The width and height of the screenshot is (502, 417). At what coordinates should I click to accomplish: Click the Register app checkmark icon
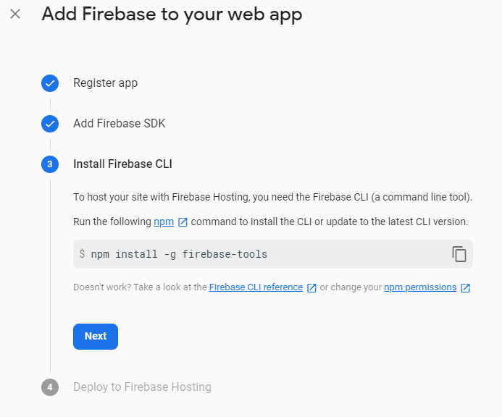point(50,83)
